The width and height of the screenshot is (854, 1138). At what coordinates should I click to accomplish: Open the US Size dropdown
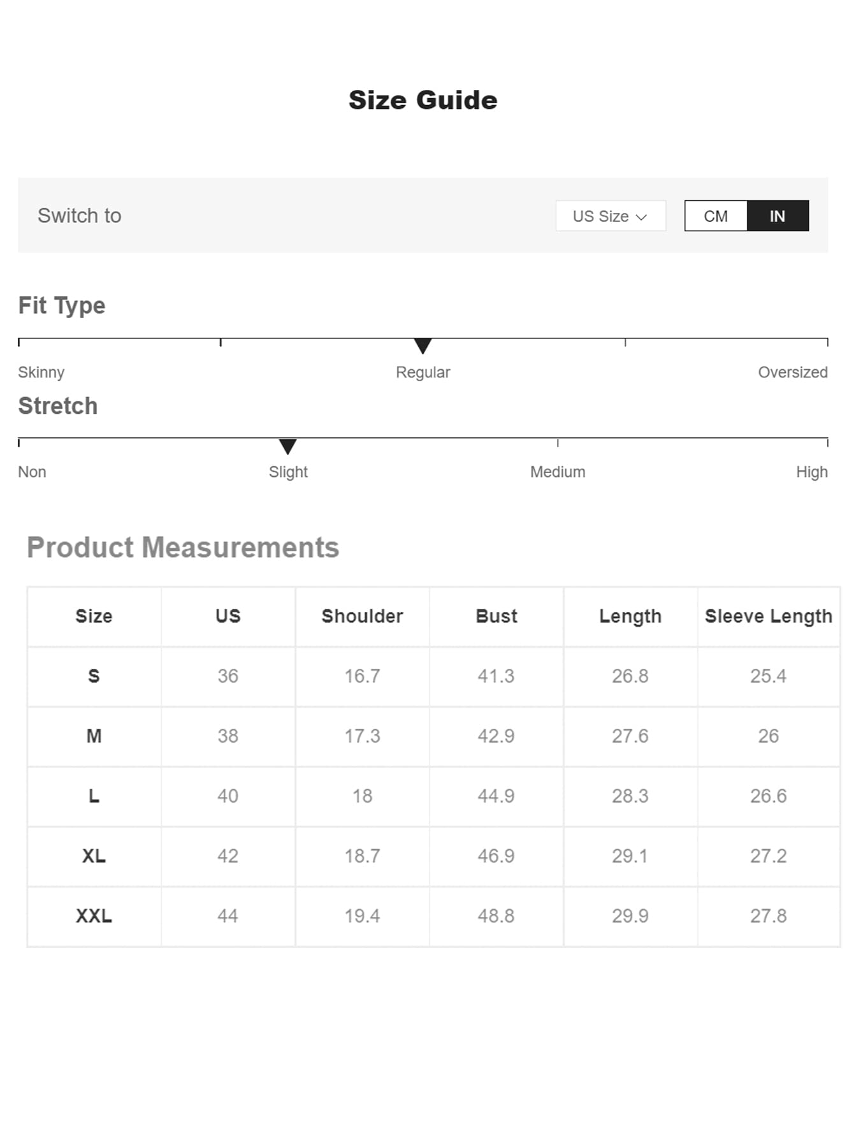coord(611,216)
